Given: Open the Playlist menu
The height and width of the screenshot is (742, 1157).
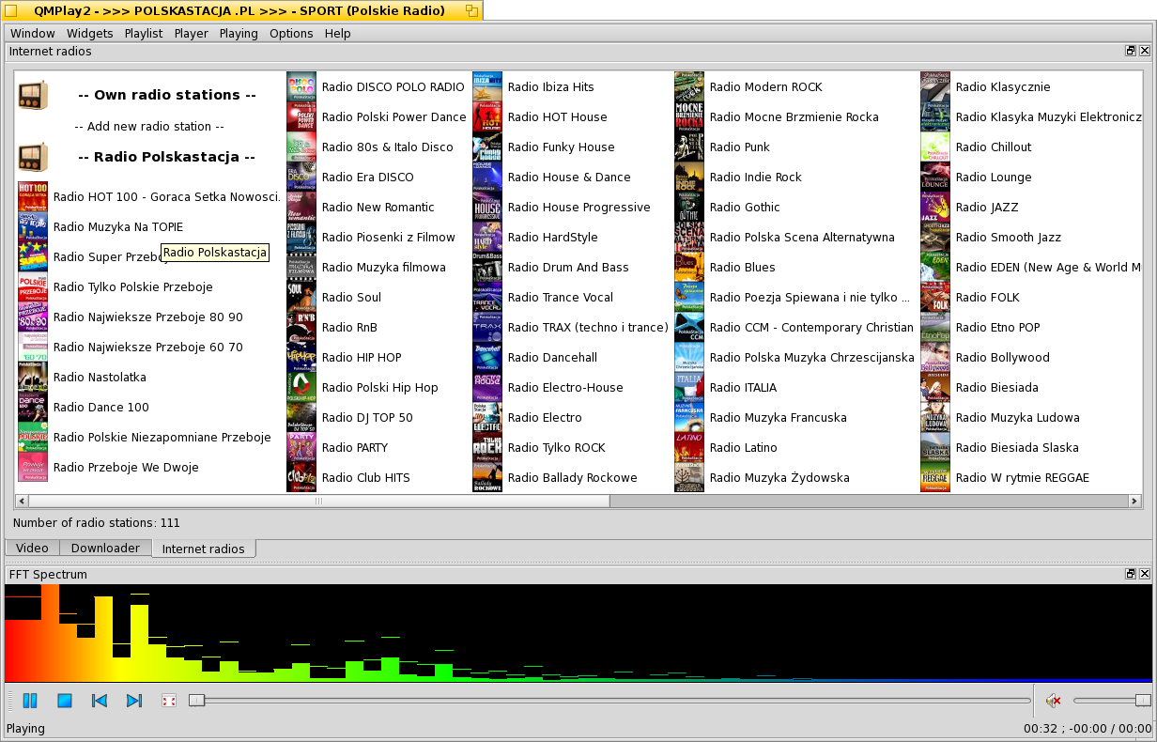Looking at the screenshot, I should pos(144,33).
